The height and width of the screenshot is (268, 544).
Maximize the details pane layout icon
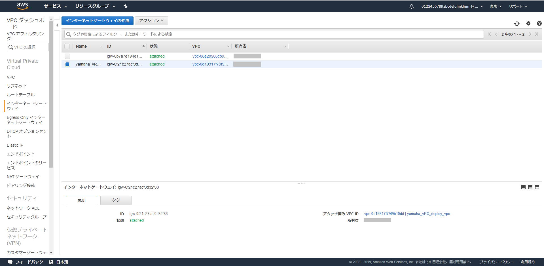[x=537, y=187]
